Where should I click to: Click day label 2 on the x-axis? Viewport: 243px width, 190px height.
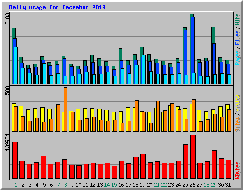(23, 185)
